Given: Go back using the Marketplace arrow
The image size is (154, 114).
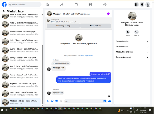Looking at the screenshot, I should point(4,11).
